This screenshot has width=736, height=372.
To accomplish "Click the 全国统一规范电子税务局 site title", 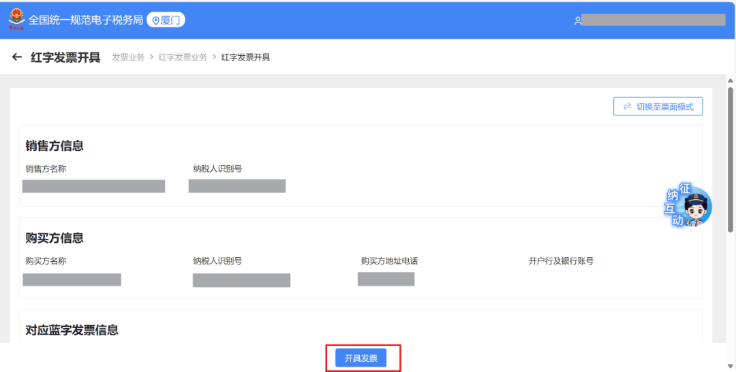I will click(x=86, y=20).
